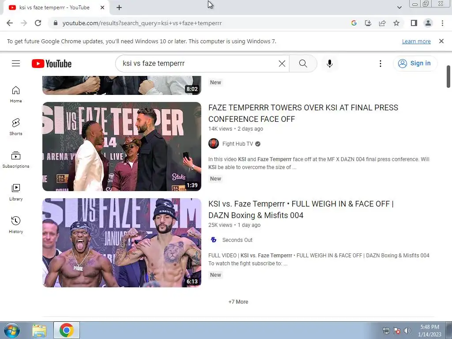Close the ksi vs faze temperrr tab
452x339 pixels.
point(102,8)
